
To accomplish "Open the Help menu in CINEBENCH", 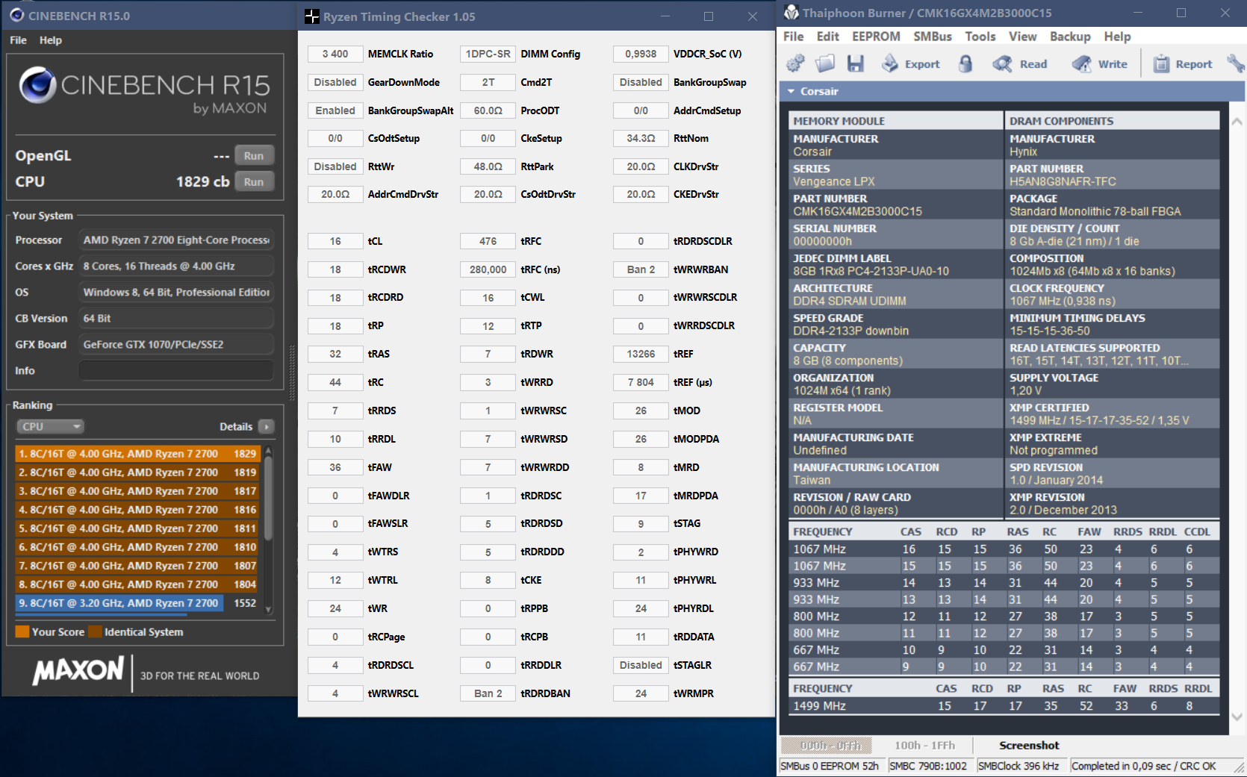I will 51,40.
